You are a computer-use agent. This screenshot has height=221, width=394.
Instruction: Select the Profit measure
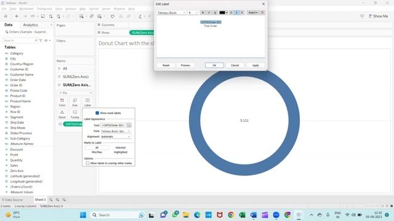pos(14,155)
